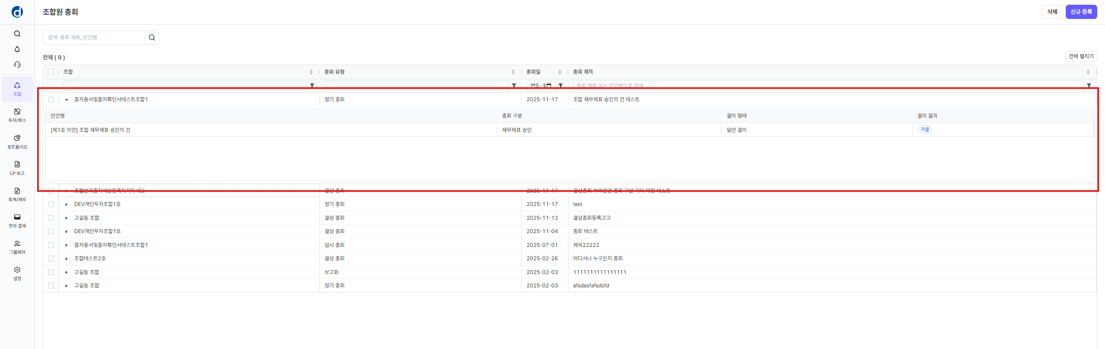Viewport: 1105px width, 349px height.
Task: Check the box for the DEV개인투자조합1호 test row
Action: [51, 204]
